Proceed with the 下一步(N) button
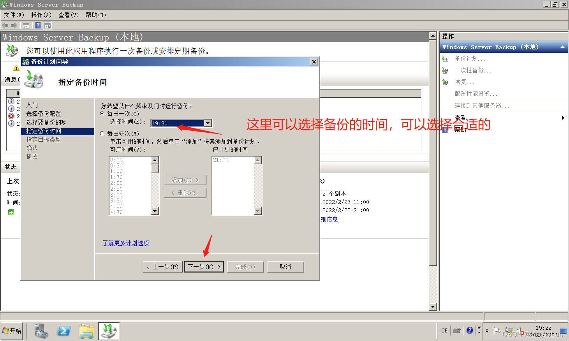Screen dimensions: 569x341 (x=204, y=267)
